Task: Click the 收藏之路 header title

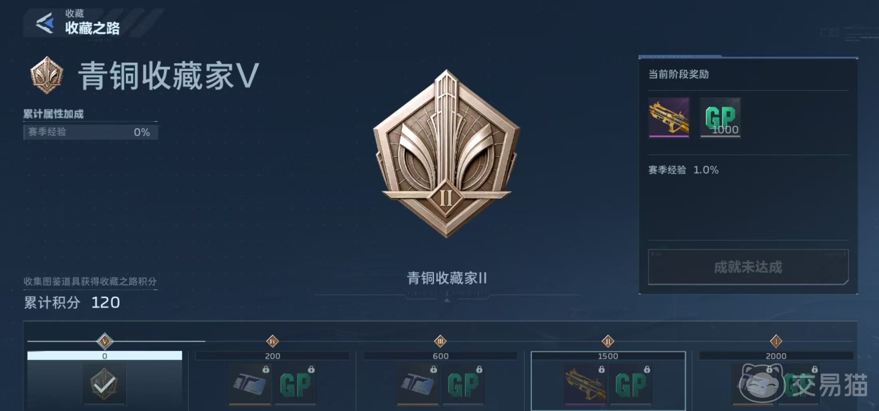Action: click(x=92, y=28)
